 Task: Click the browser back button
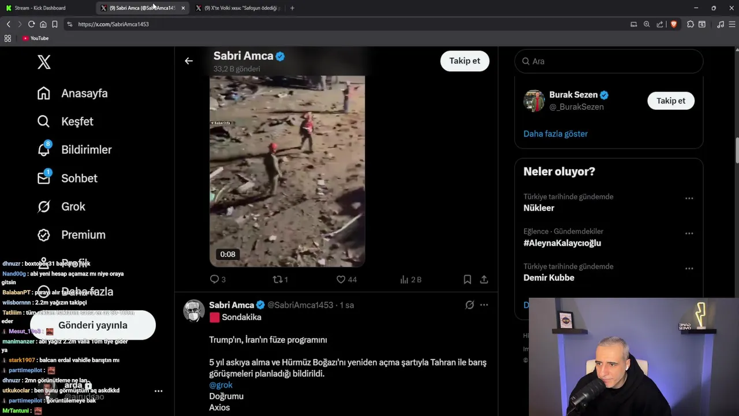click(8, 24)
